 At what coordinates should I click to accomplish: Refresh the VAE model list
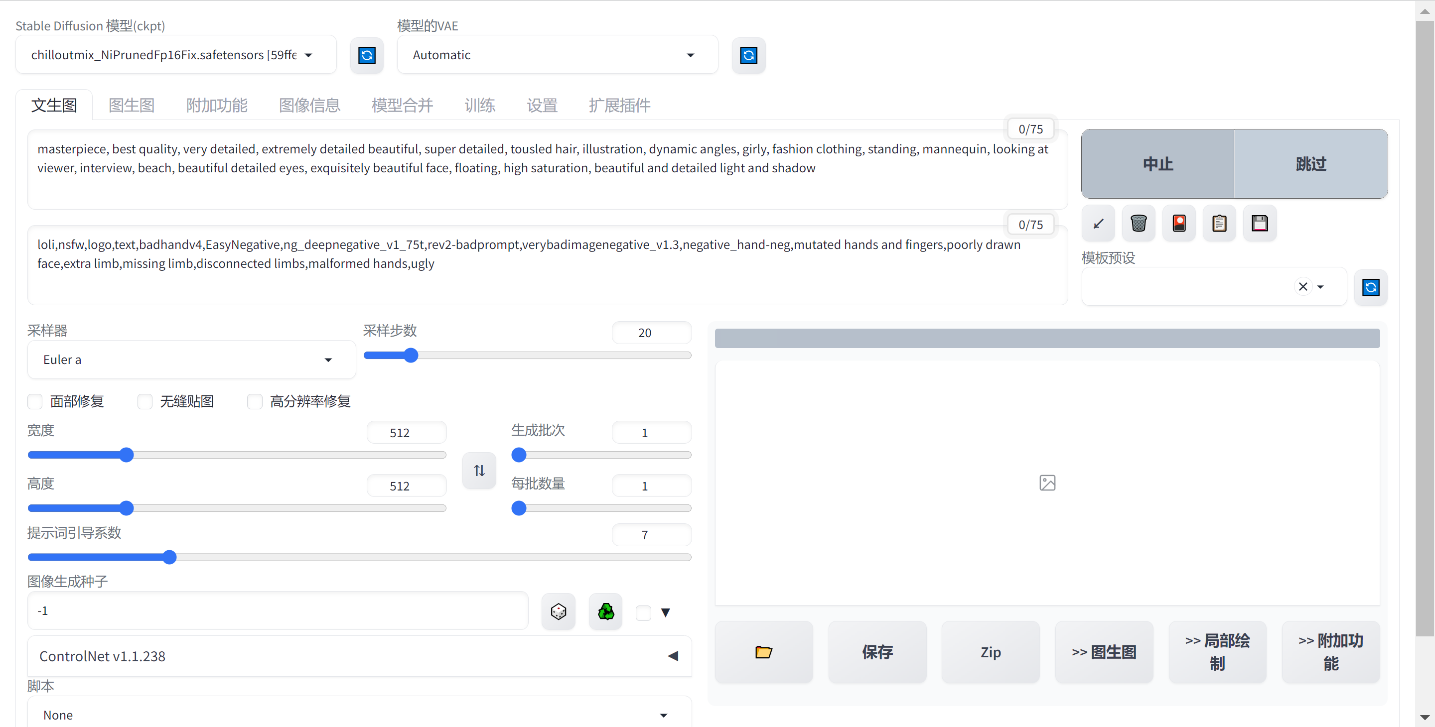[748, 55]
